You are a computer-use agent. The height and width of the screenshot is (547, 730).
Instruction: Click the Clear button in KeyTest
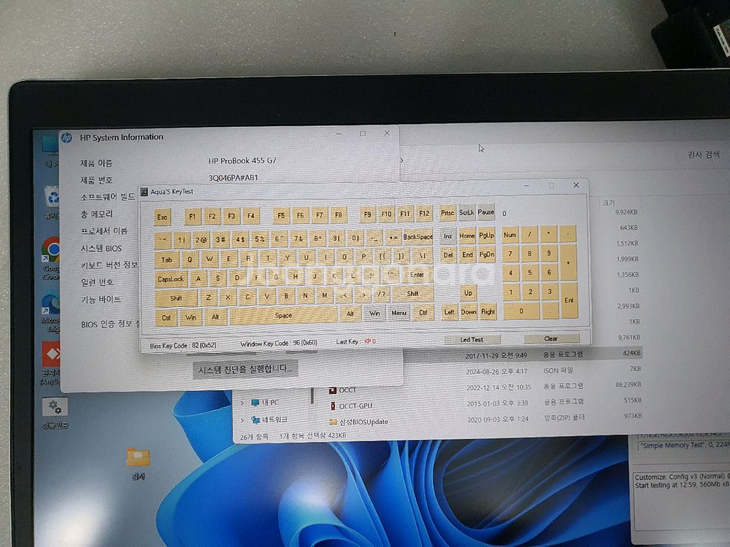tap(551, 339)
